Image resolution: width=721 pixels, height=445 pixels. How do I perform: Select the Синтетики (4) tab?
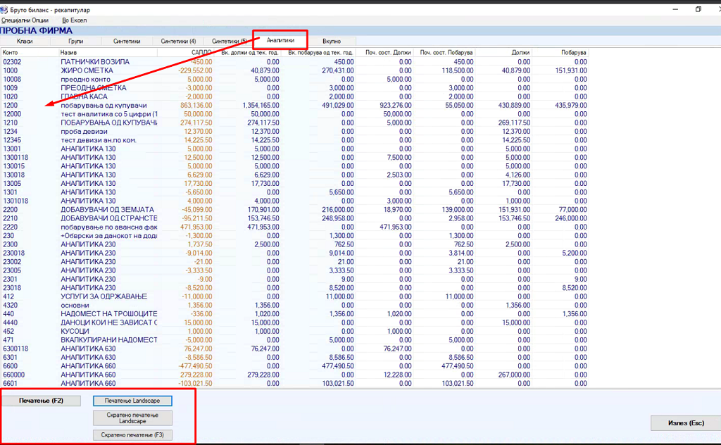click(178, 42)
